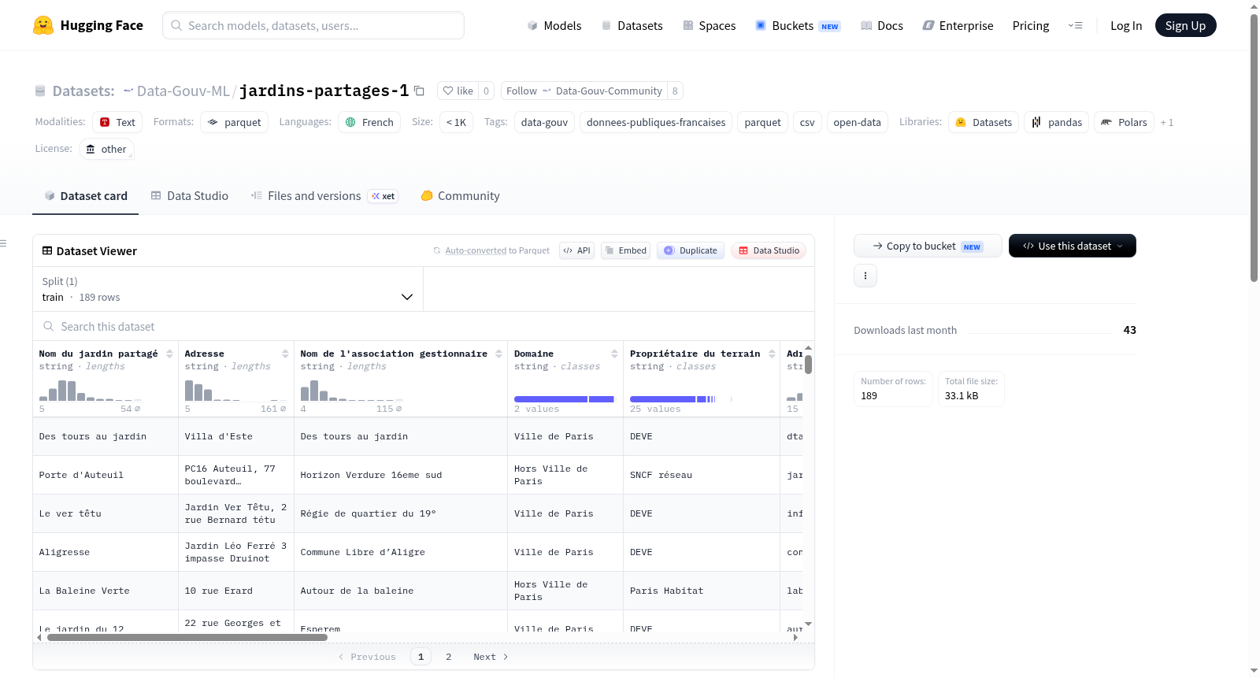Select the data-gouv tag
Screen dimensions: 1260x678
pyautogui.click(x=544, y=122)
